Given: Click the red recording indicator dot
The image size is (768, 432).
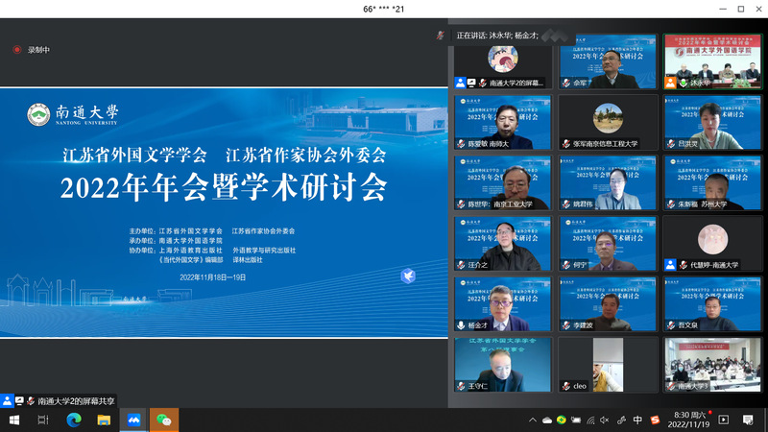Looking at the screenshot, I should click(17, 50).
